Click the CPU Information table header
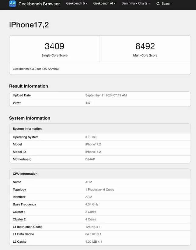Viewport: 196px width, 250px height. (25, 173)
